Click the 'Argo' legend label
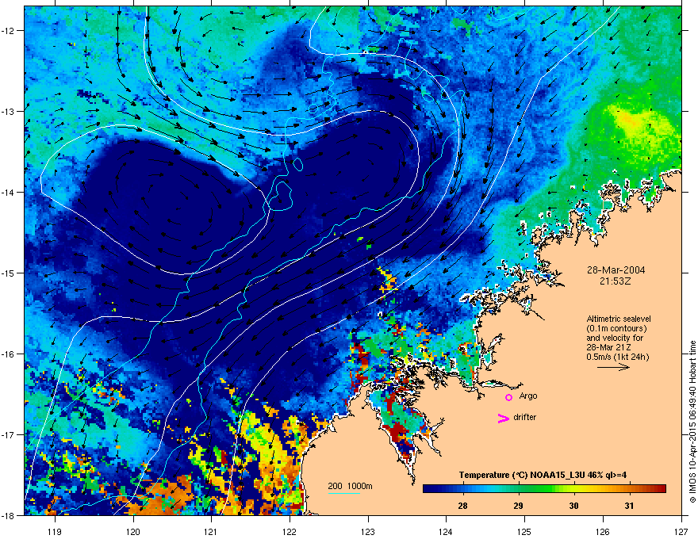Image resolution: width=698 pixels, height=539 pixels. coord(528,396)
